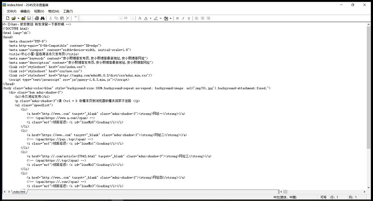This screenshot has width=373, height=201.
Task: Cut selection with the scissors icon
Action: 50,18
